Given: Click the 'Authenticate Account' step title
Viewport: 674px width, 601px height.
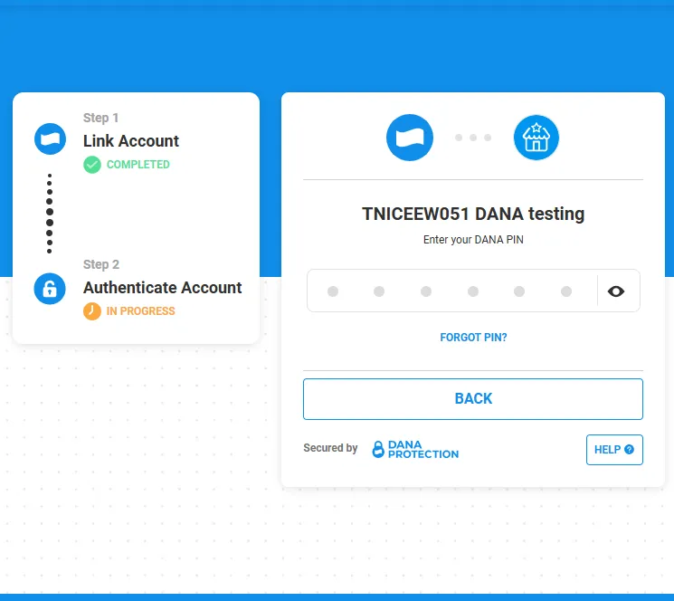Looking at the screenshot, I should tap(163, 288).
